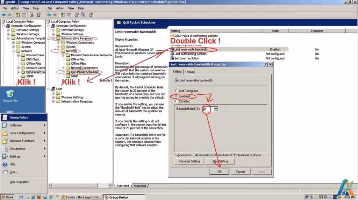This screenshot has height=200, width=358.
Task: Switch to the Setting tab in dialog
Action: click(x=177, y=71)
